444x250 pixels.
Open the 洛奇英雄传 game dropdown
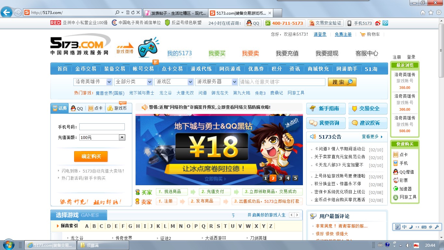pyautogui.click(x=93, y=82)
